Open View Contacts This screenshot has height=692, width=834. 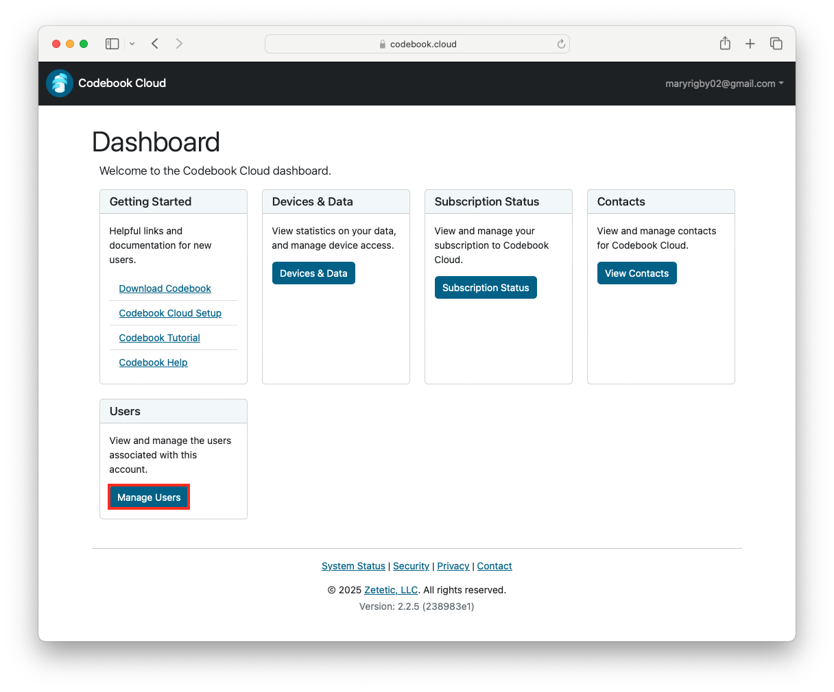click(x=636, y=273)
